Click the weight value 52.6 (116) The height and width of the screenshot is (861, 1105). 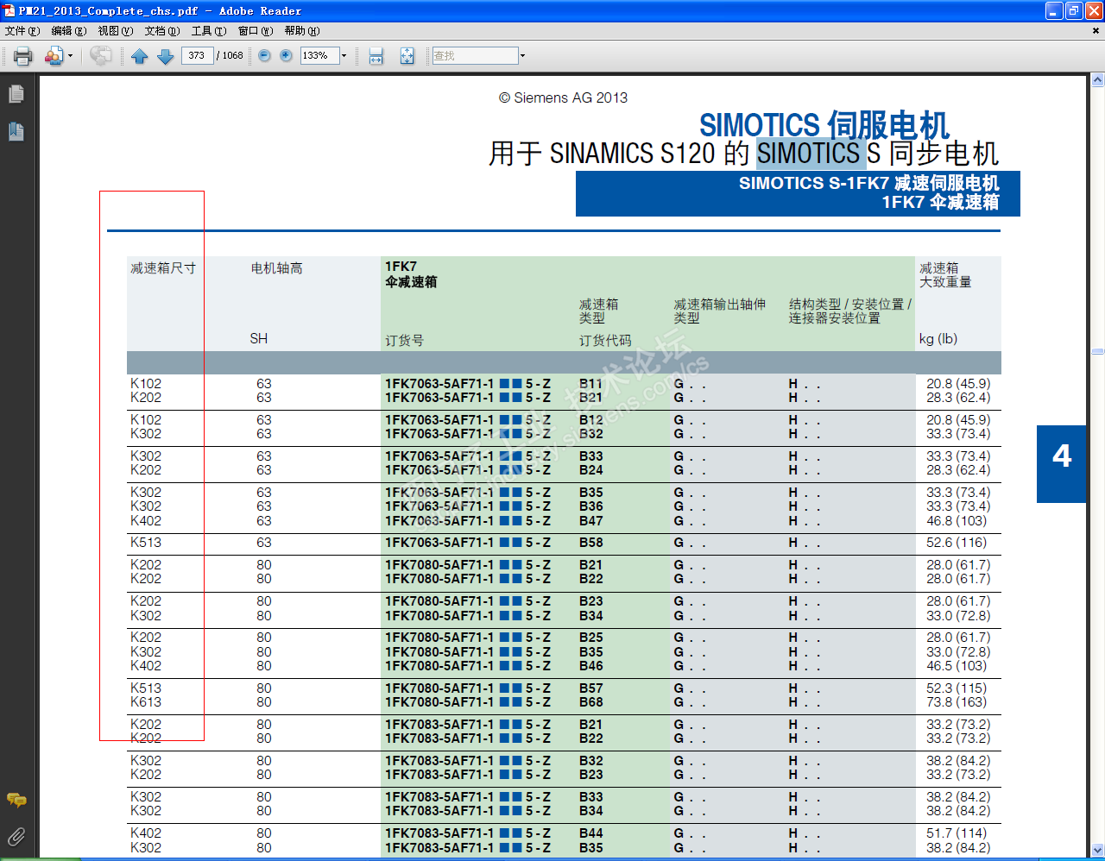tap(957, 543)
